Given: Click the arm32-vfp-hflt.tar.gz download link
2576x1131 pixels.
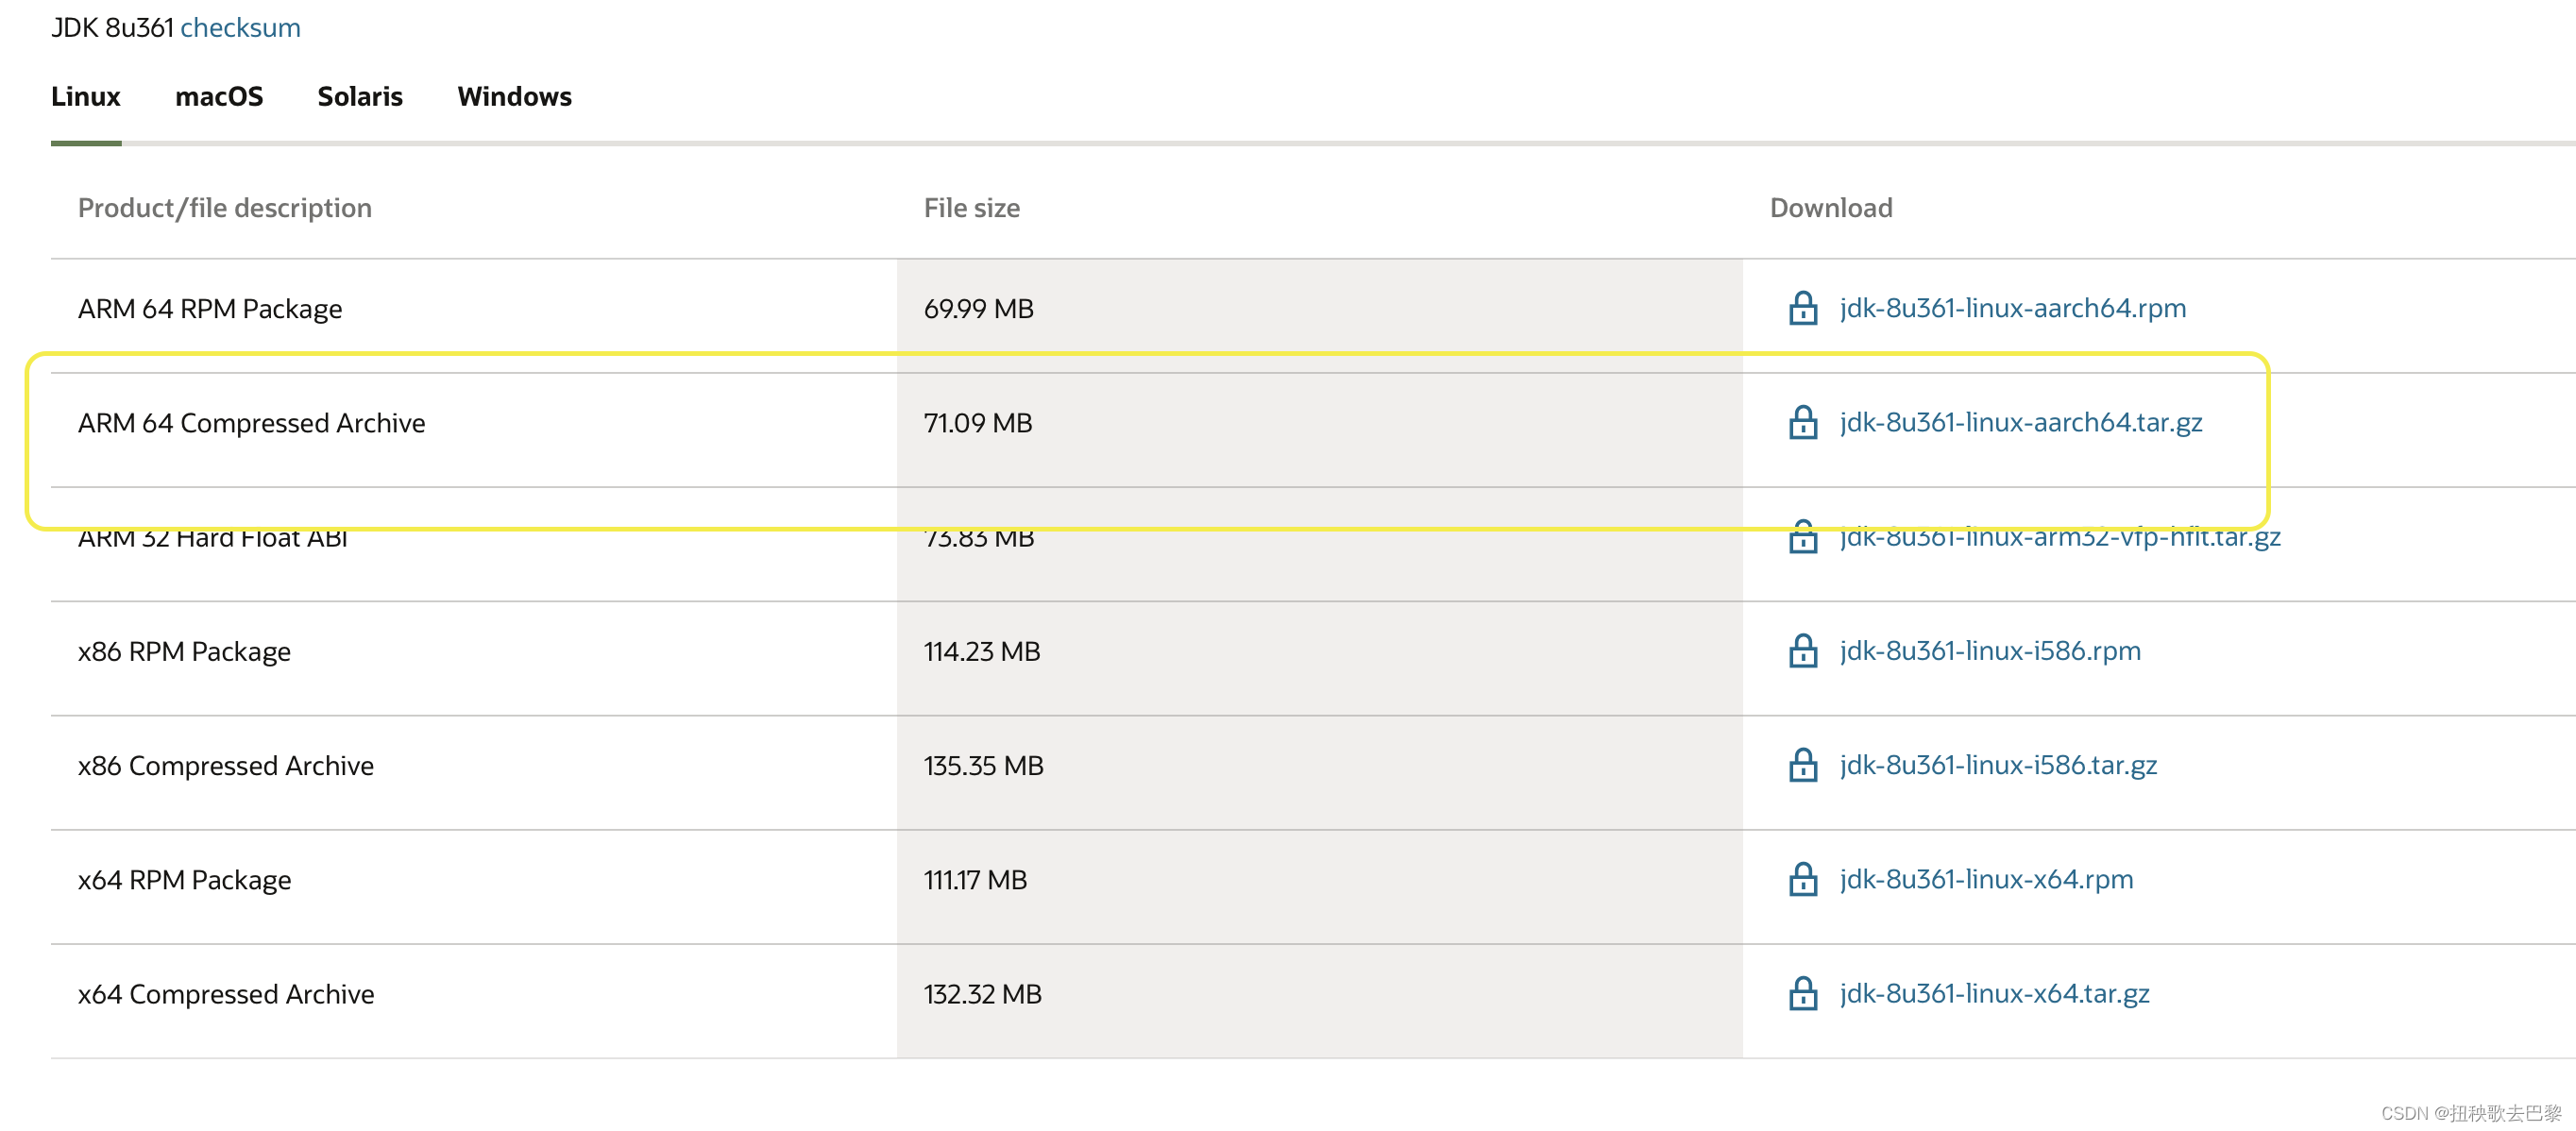Looking at the screenshot, I should (2059, 539).
